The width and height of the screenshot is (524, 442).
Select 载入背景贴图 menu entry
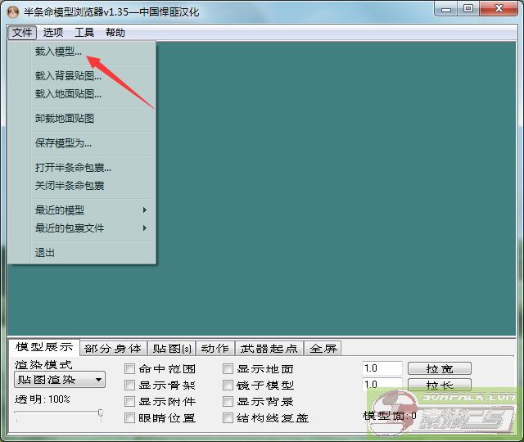coord(68,76)
